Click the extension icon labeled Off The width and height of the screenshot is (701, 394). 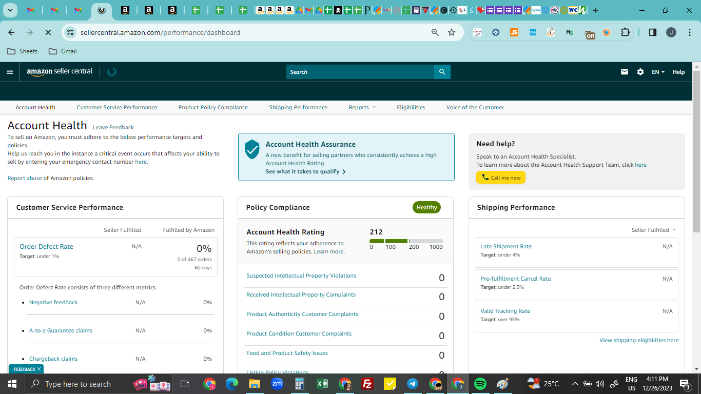click(590, 34)
